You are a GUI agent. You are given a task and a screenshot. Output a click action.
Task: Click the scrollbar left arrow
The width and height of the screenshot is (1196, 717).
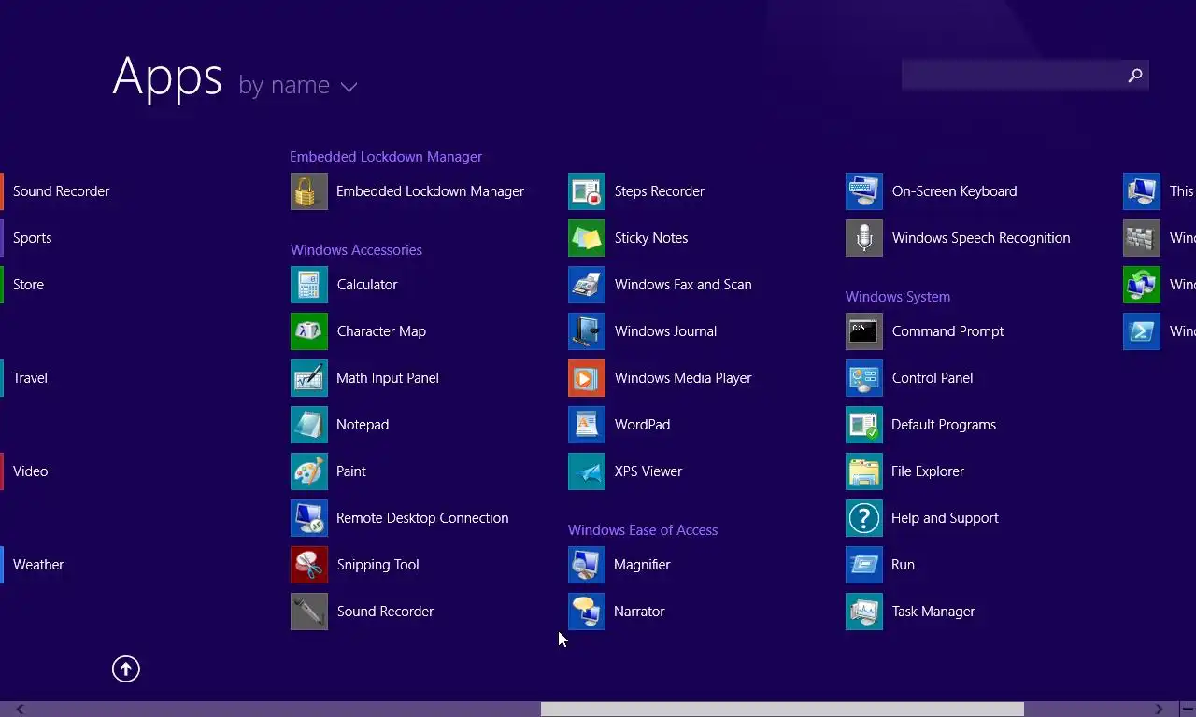(x=20, y=710)
